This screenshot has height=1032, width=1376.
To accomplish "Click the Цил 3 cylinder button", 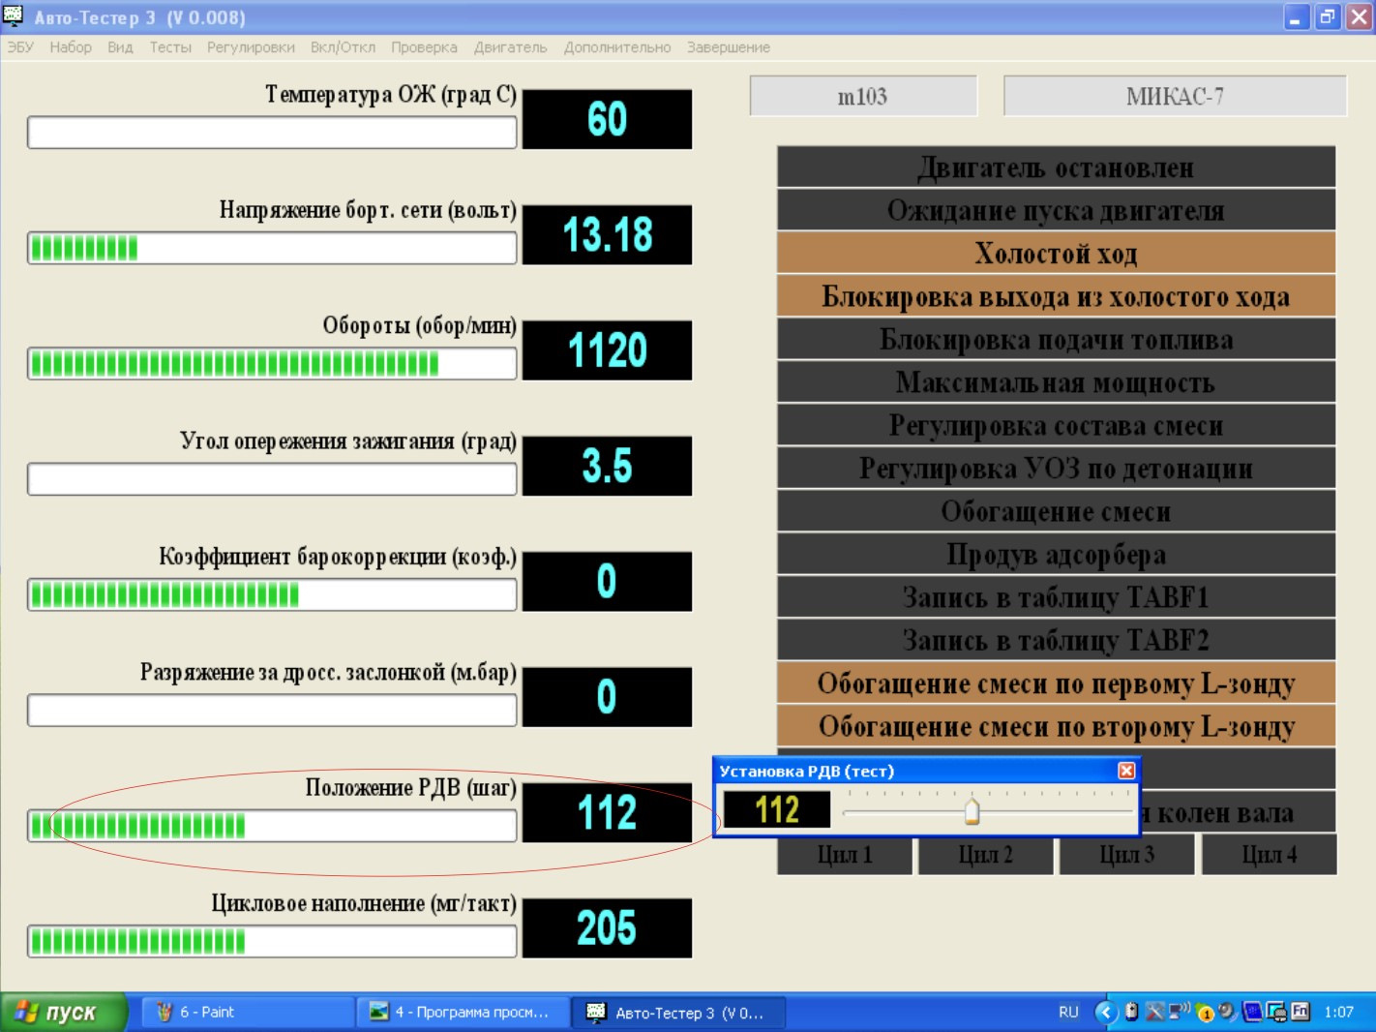I will tap(1126, 855).
